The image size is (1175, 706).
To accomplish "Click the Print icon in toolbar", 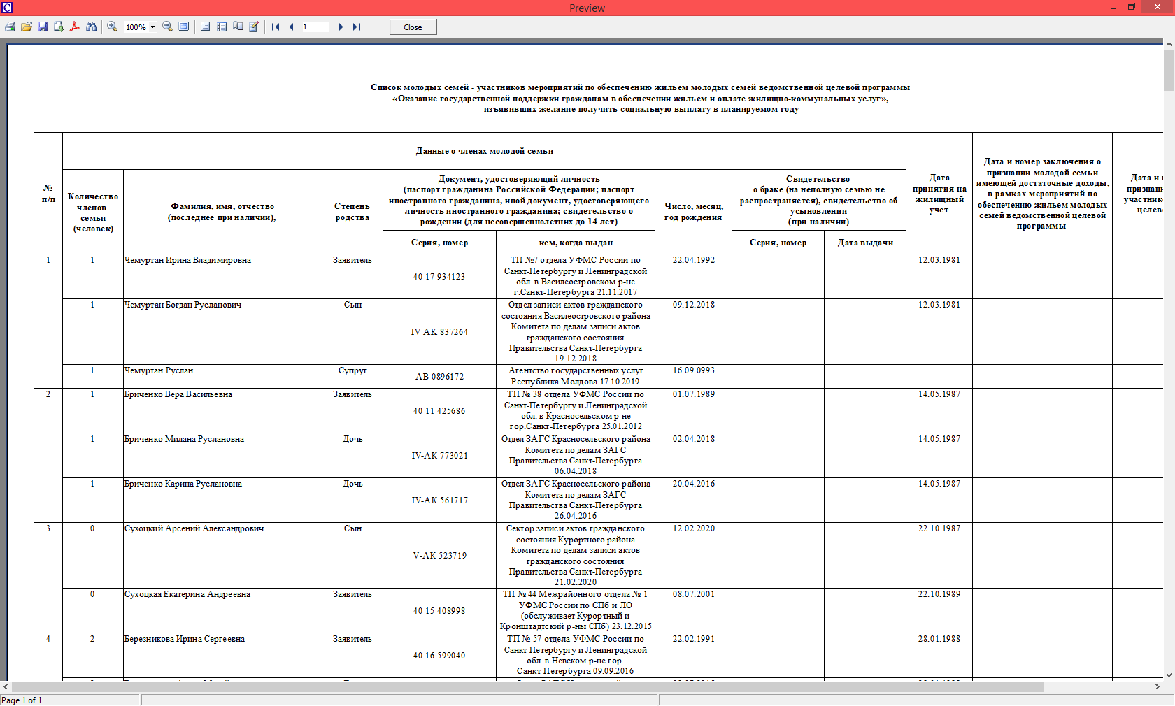I will (x=10, y=27).
